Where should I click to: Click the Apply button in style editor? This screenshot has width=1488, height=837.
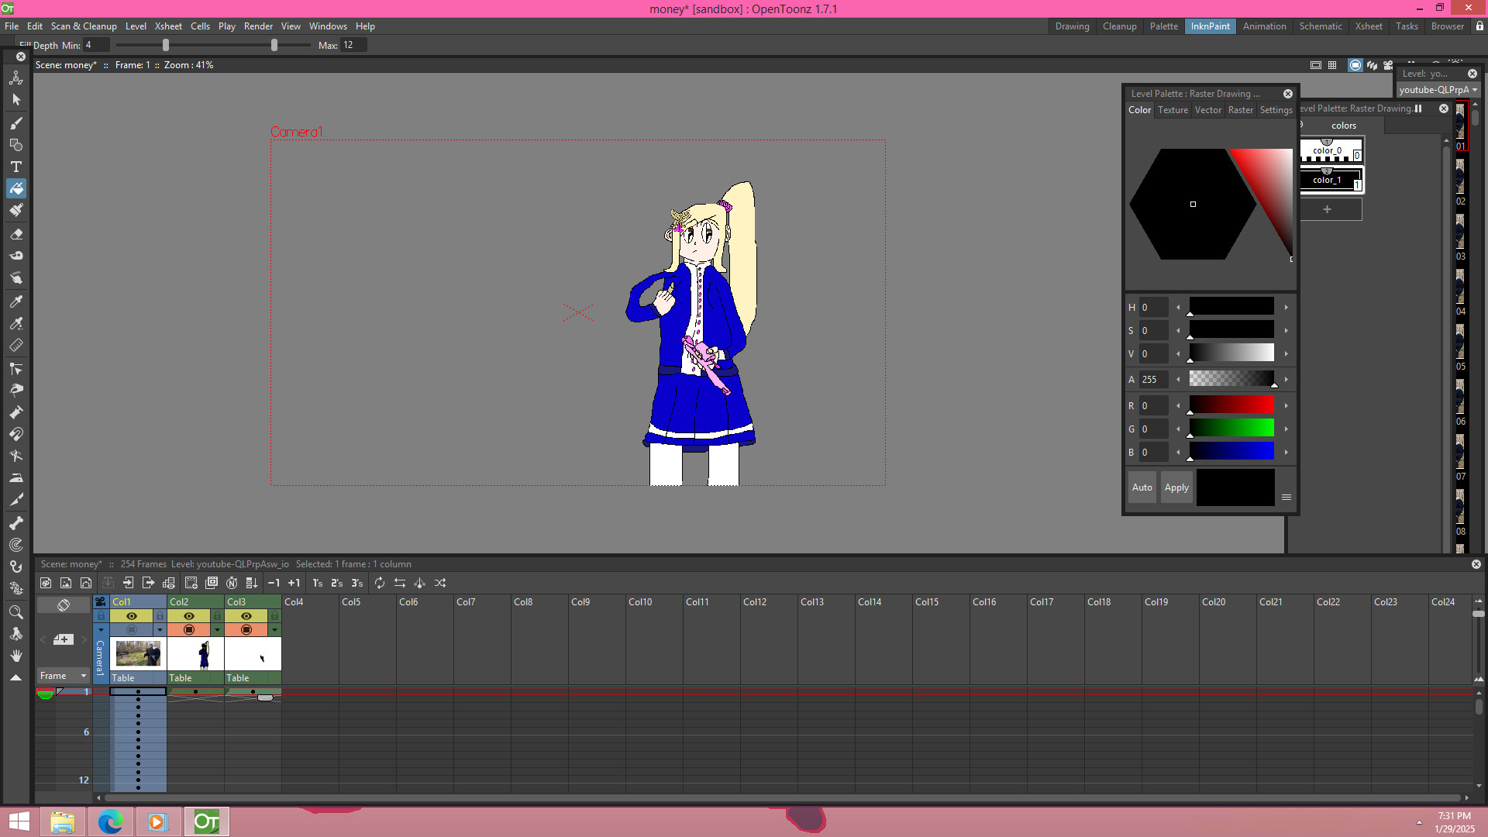(x=1176, y=487)
